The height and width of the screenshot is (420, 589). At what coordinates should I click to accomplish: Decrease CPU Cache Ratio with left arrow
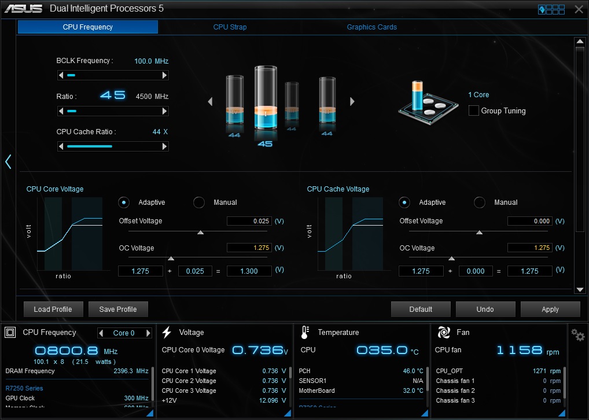click(61, 146)
